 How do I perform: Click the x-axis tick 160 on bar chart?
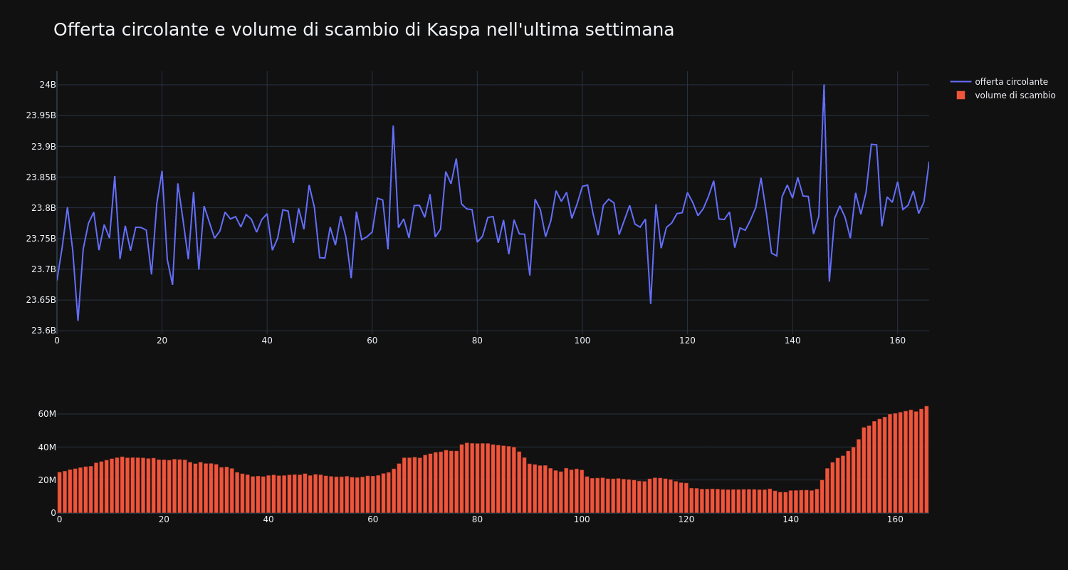pos(896,519)
